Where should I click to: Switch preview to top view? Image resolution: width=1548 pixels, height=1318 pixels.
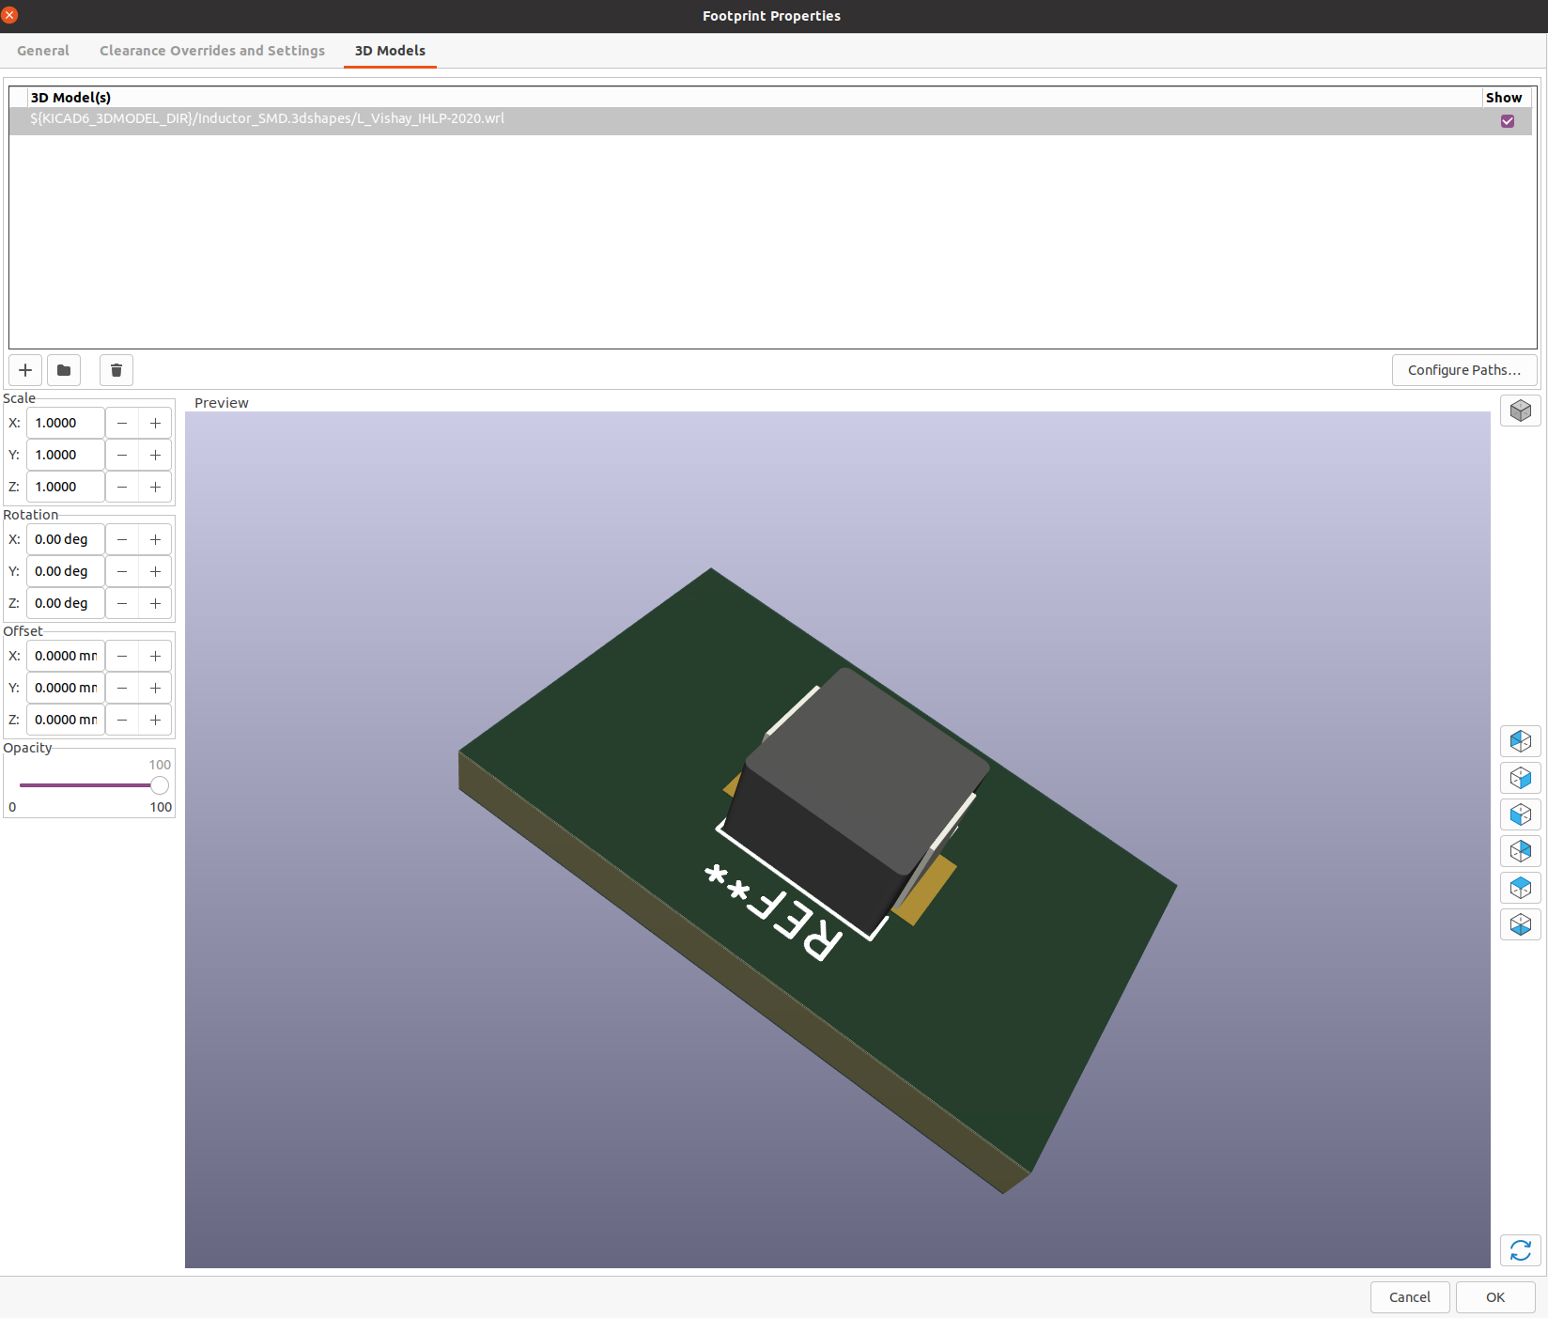[x=1520, y=888]
